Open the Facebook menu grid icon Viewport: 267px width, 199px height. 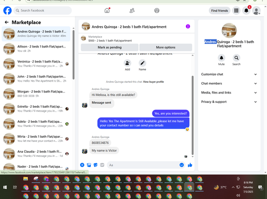[x=236, y=11]
